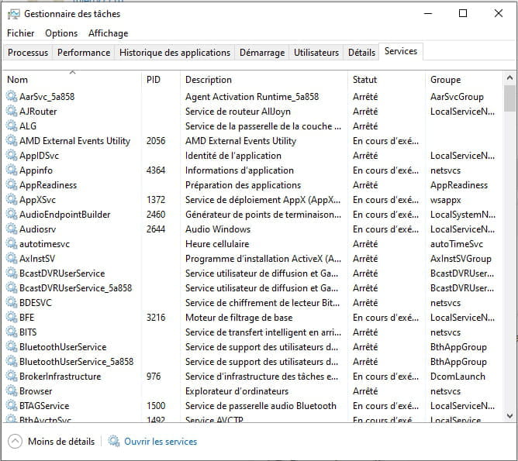This screenshot has height=461, width=518.
Task: Click the autotimesvc service icon
Action: click(12, 243)
